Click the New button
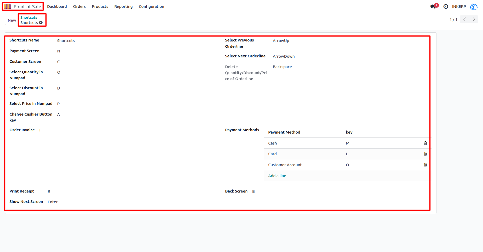Screen dimensions: 483x252 tap(12, 20)
